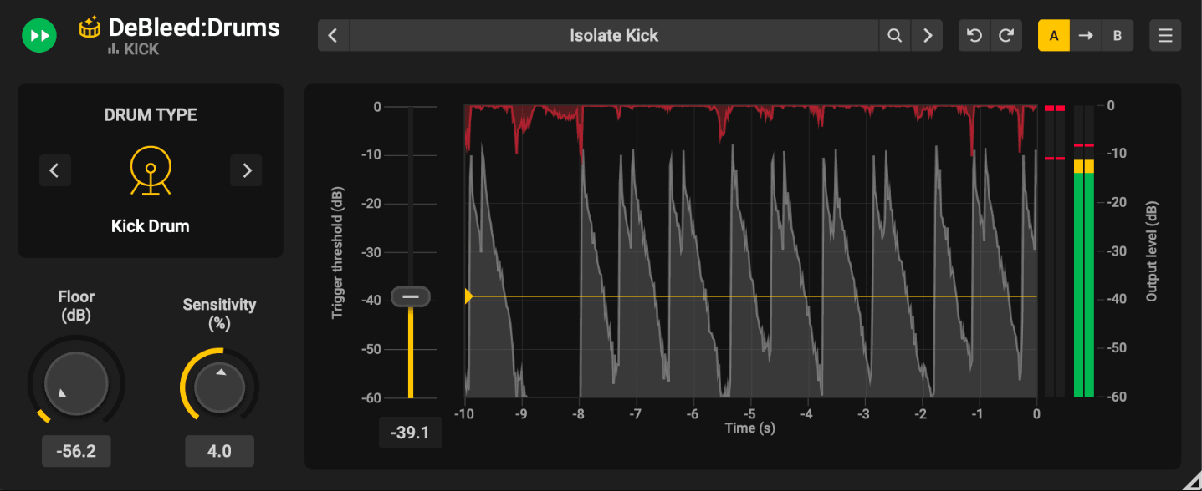Click the DeBleed:Drums drum logo icon
1202x491 pixels.
[90, 28]
